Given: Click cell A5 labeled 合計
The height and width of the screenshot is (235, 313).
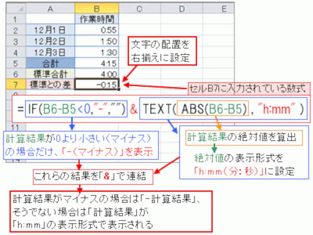Looking at the screenshot, I should click(x=50, y=63).
